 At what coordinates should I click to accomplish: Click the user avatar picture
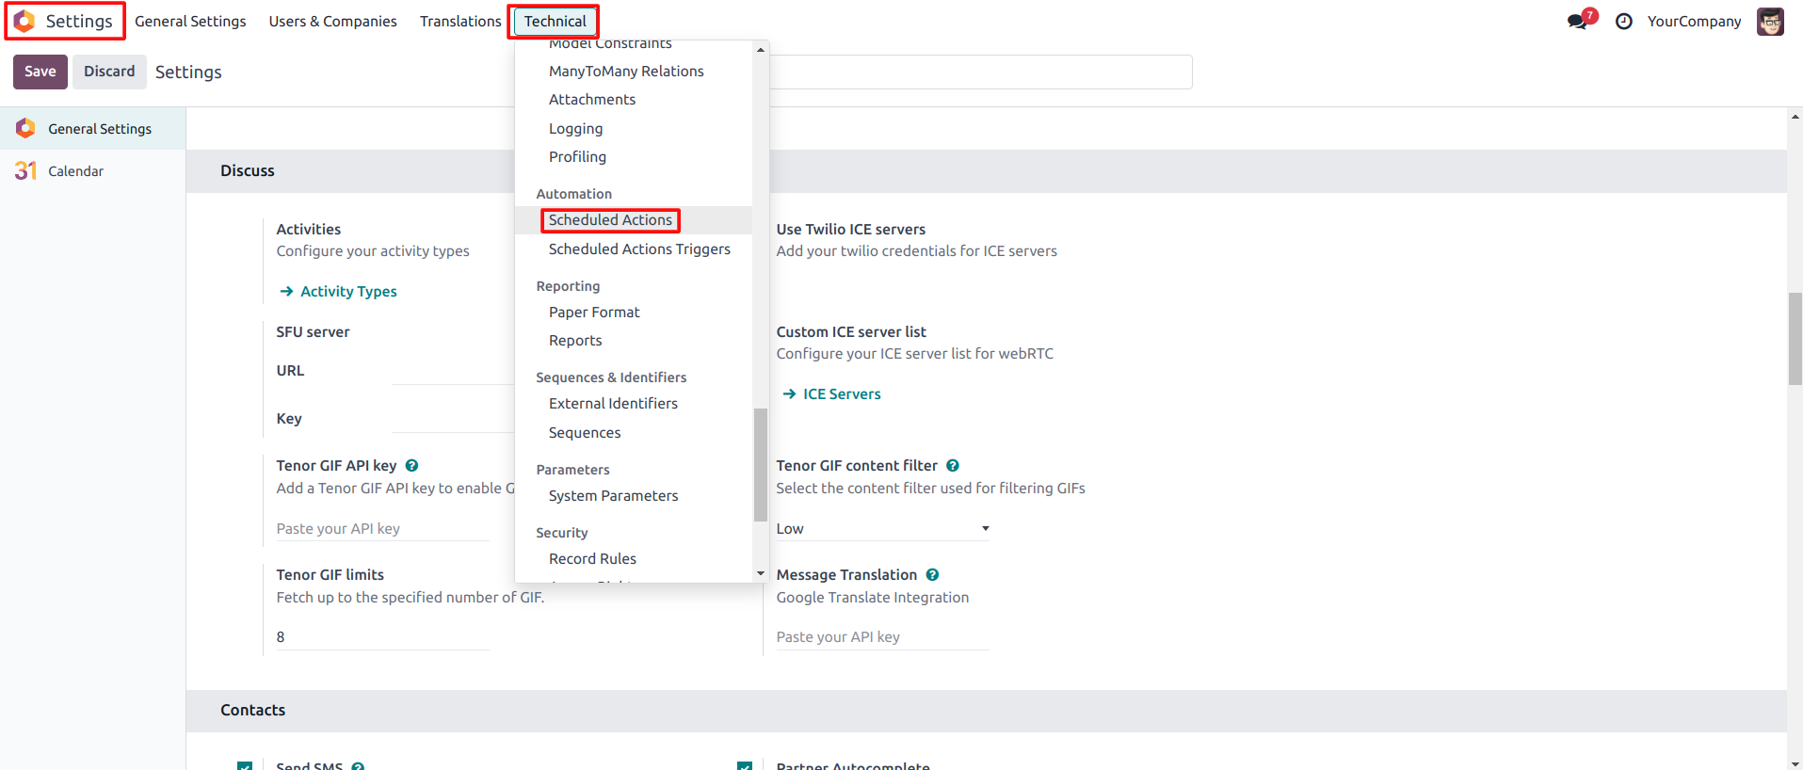(1770, 22)
